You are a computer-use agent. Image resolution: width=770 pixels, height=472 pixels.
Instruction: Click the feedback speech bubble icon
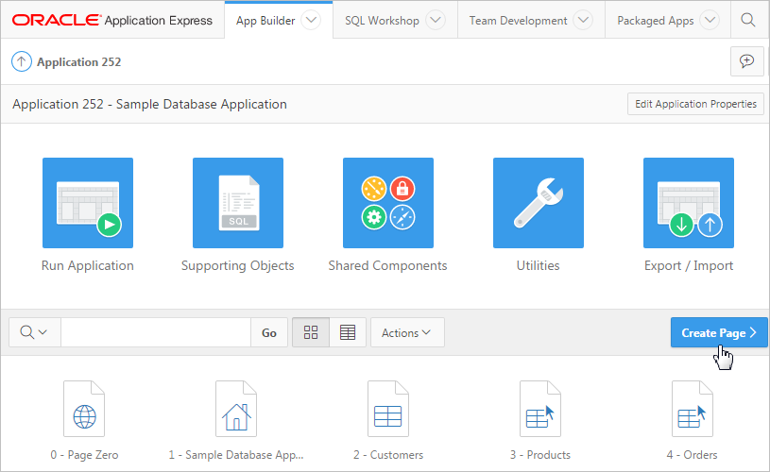click(746, 61)
